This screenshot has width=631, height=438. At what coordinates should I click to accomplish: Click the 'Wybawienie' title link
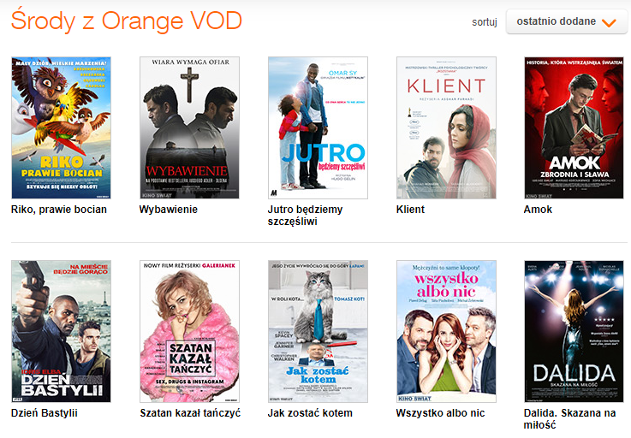168,210
